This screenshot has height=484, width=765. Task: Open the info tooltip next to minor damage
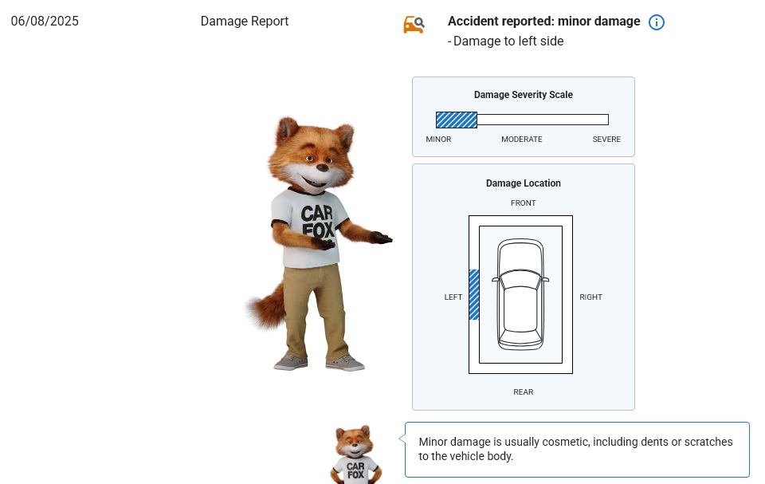657,22
